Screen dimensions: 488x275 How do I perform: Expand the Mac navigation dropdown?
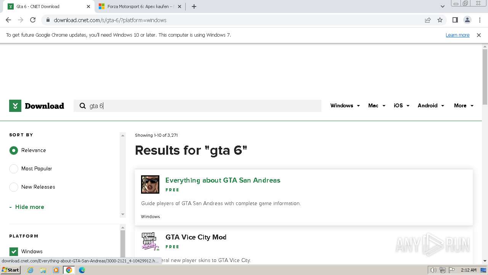377,106
